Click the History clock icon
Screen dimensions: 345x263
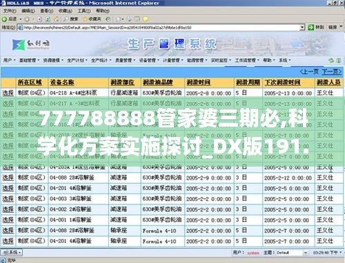point(108,19)
